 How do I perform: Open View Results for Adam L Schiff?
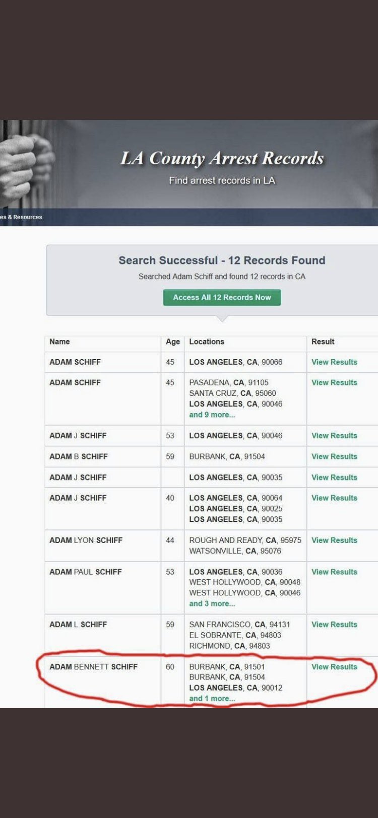[334, 625]
